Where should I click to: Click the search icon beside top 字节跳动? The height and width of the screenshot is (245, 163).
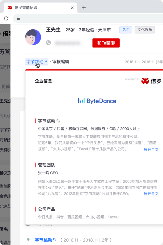pyautogui.click(x=46, y=61)
